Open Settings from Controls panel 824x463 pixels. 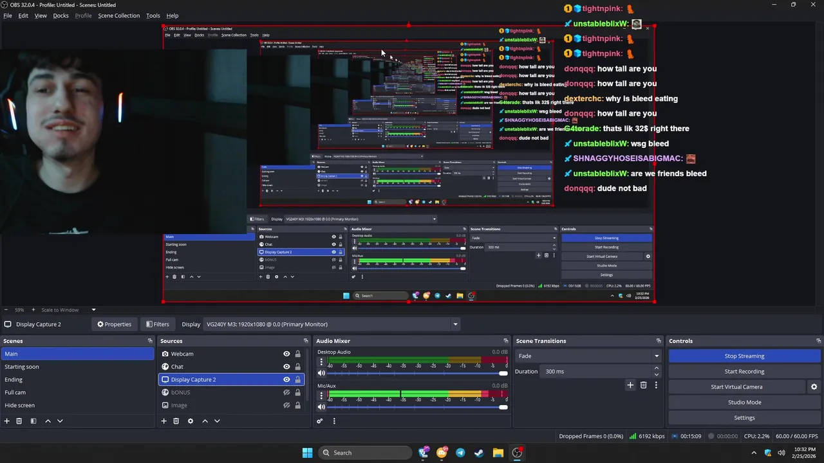[x=744, y=417]
